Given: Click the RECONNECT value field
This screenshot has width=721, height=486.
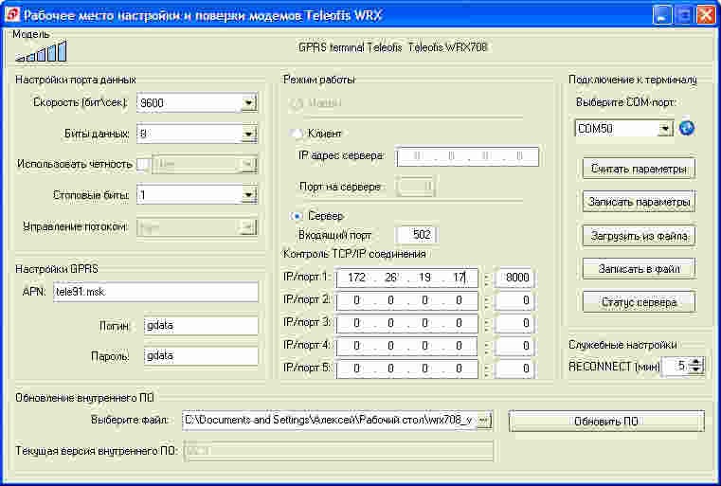Looking at the screenshot, I should (676, 366).
